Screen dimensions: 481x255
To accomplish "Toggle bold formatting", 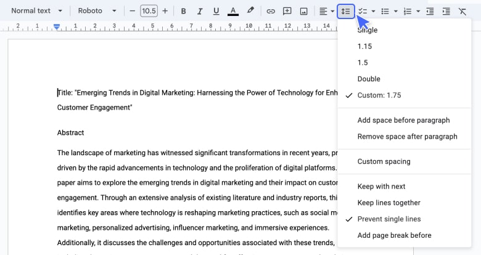I will (x=183, y=11).
